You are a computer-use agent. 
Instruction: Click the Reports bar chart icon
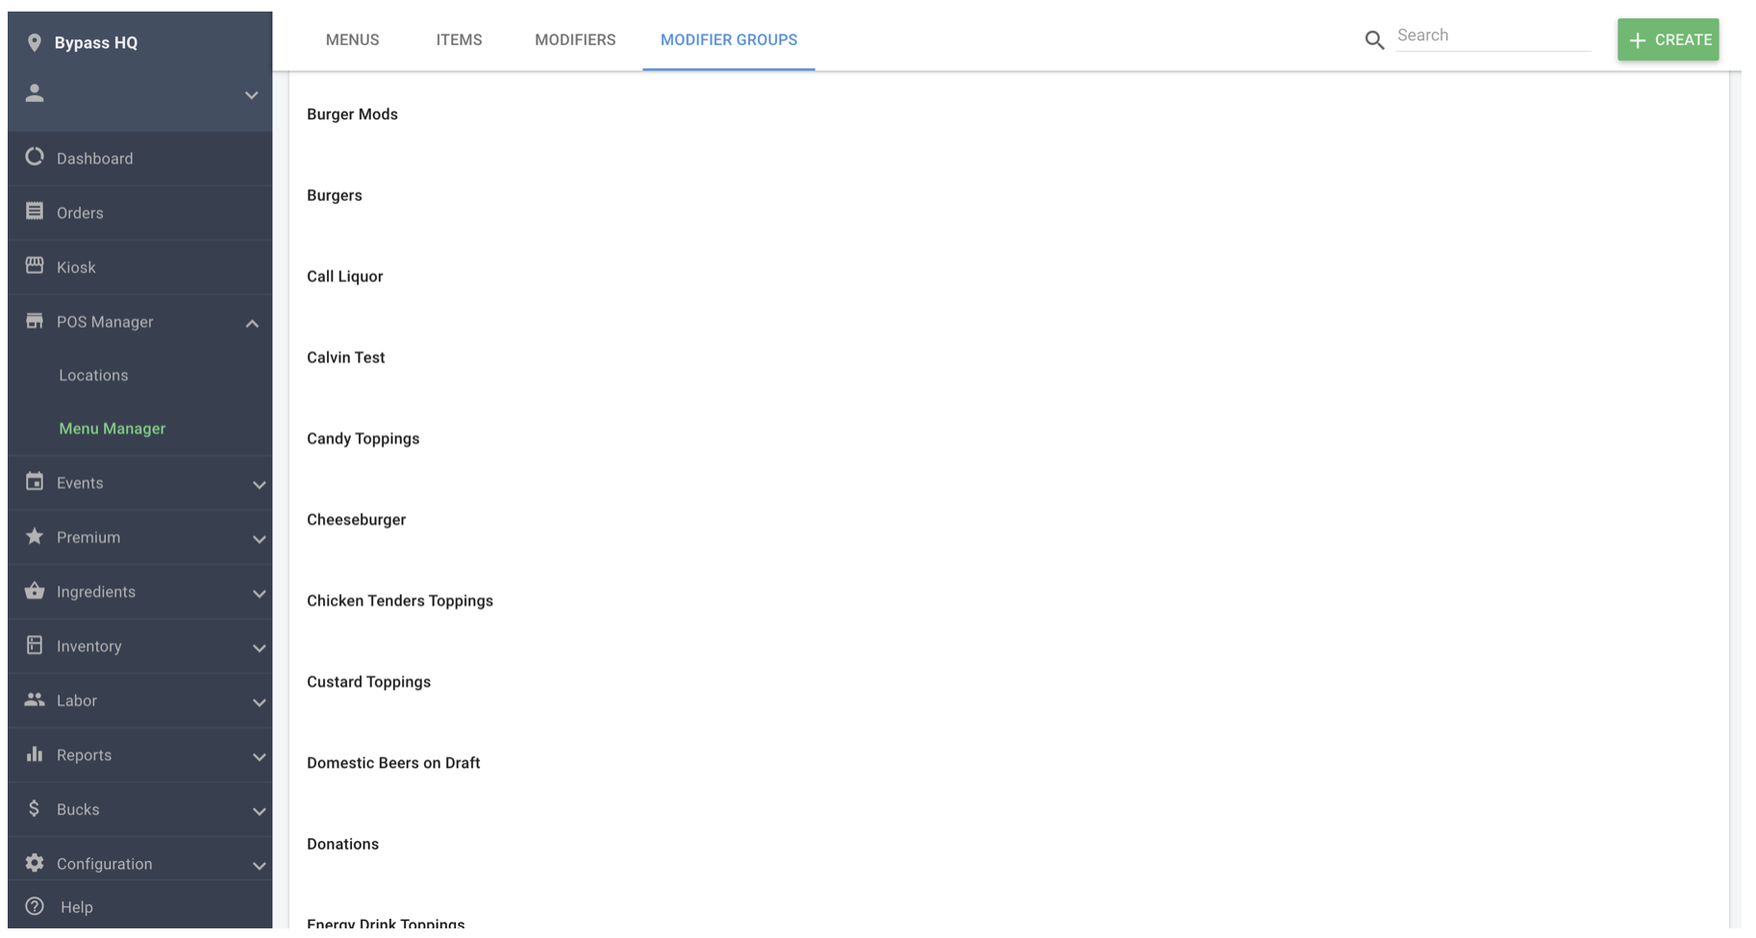[35, 753]
